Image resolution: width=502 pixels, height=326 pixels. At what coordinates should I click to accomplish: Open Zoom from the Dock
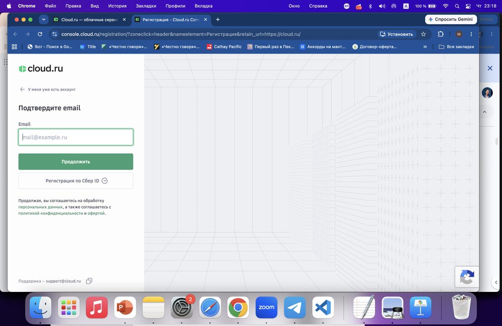267,307
